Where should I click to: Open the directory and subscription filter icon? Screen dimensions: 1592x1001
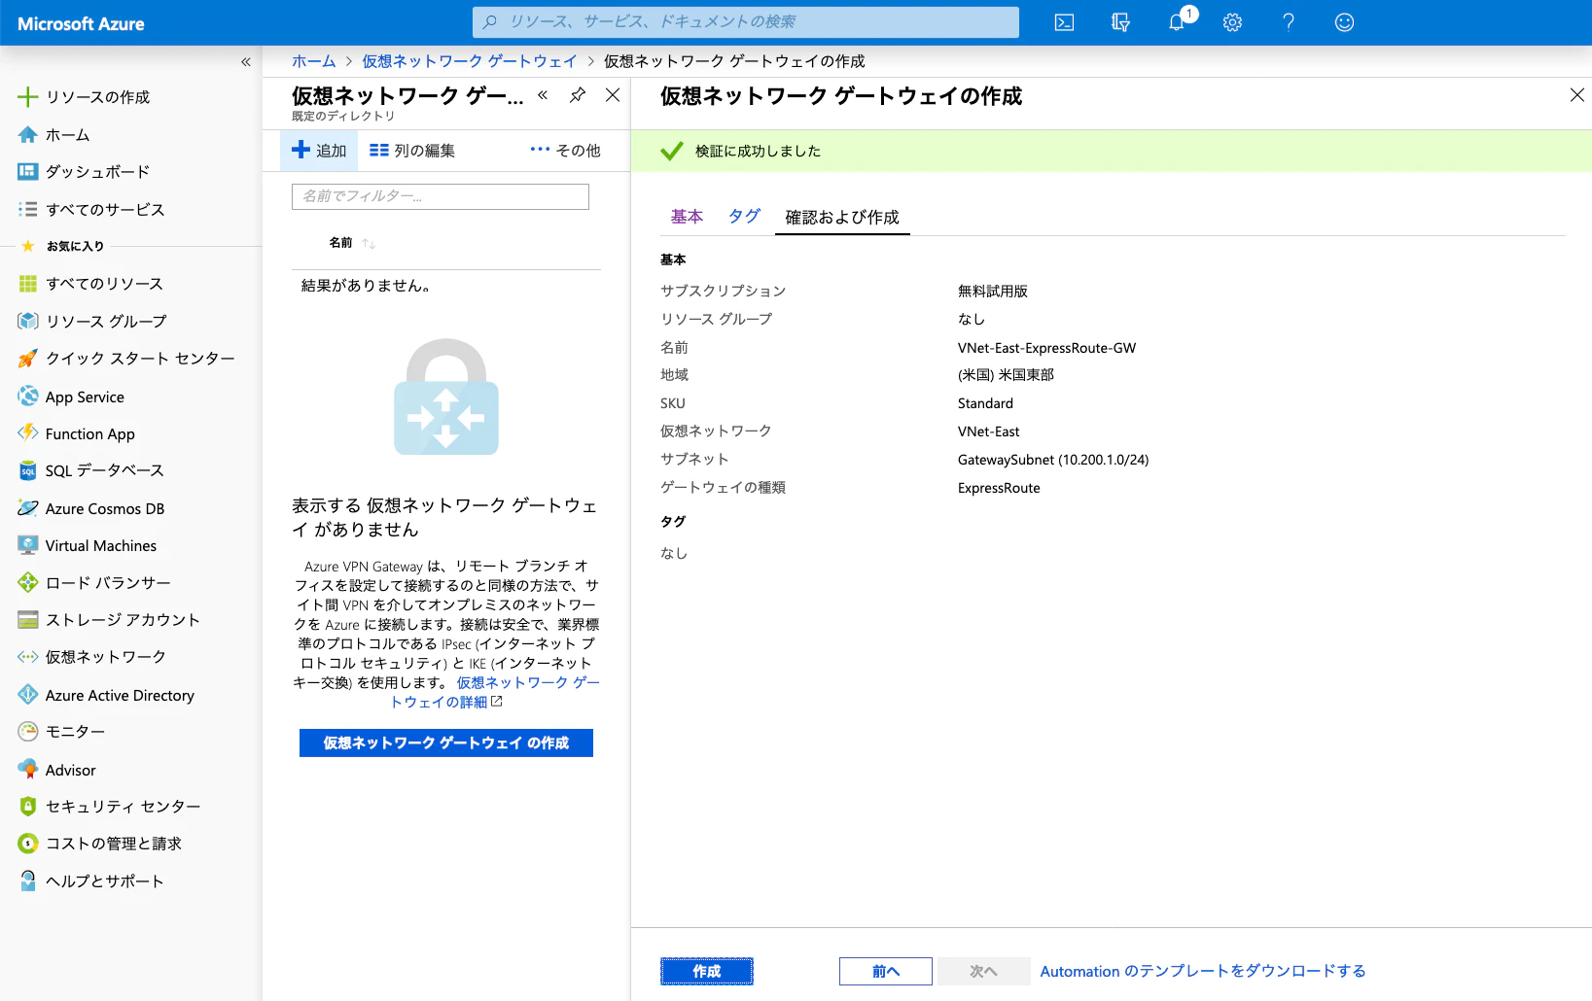pos(1120,22)
